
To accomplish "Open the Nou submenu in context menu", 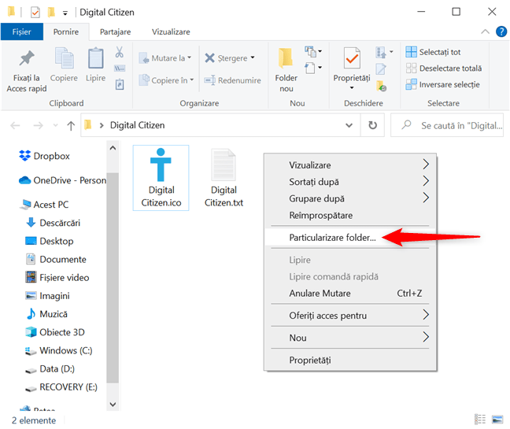I will (x=350, y=338).
